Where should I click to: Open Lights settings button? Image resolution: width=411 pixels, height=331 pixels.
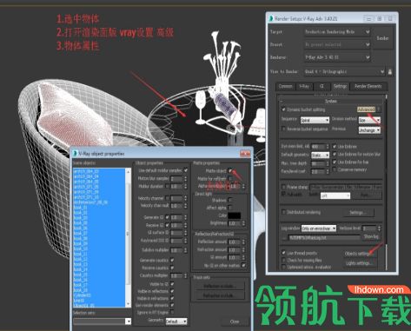[359, 263]
